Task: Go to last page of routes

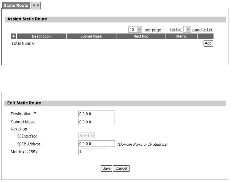Action: (210, 30)
